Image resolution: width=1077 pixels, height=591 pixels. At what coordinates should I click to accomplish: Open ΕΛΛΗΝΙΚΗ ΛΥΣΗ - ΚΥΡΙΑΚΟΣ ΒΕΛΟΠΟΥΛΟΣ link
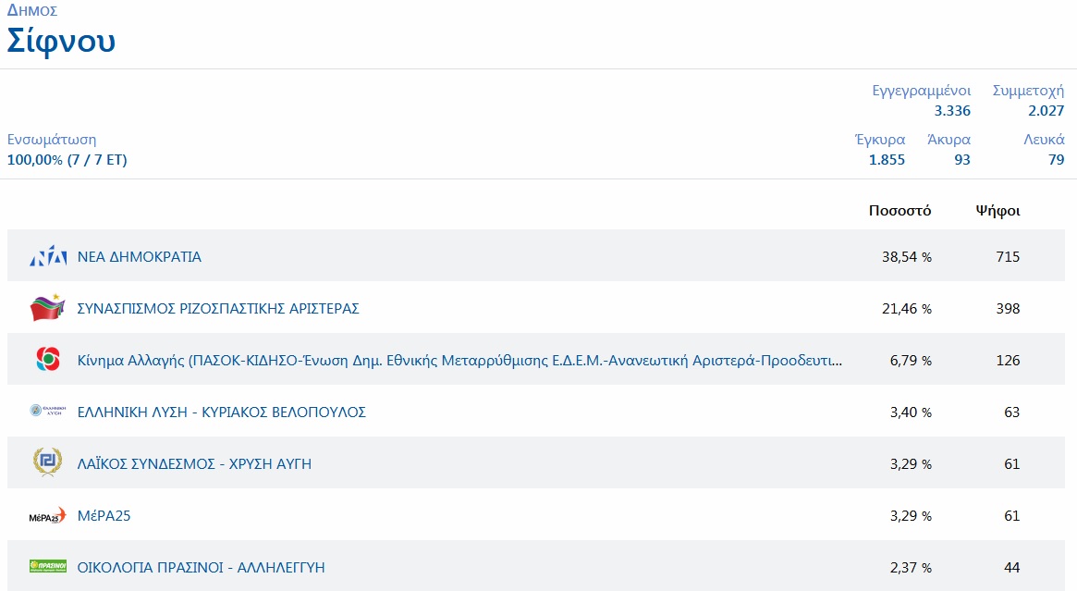point(222,412)
